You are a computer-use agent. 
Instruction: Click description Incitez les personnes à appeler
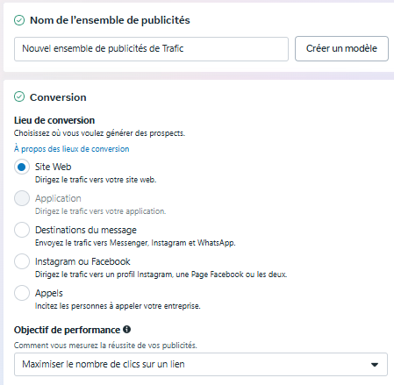click(x=118, y=306)
